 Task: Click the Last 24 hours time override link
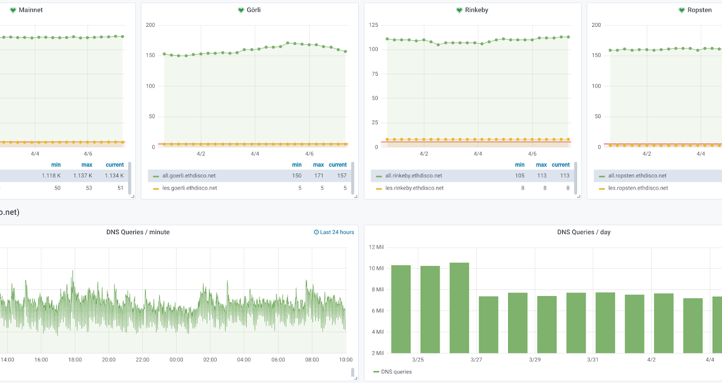[336, 232]
